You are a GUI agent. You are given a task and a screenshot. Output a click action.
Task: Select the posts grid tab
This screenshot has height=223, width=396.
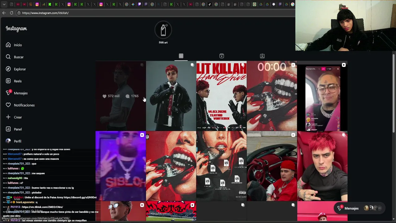(x=181, y=56)
